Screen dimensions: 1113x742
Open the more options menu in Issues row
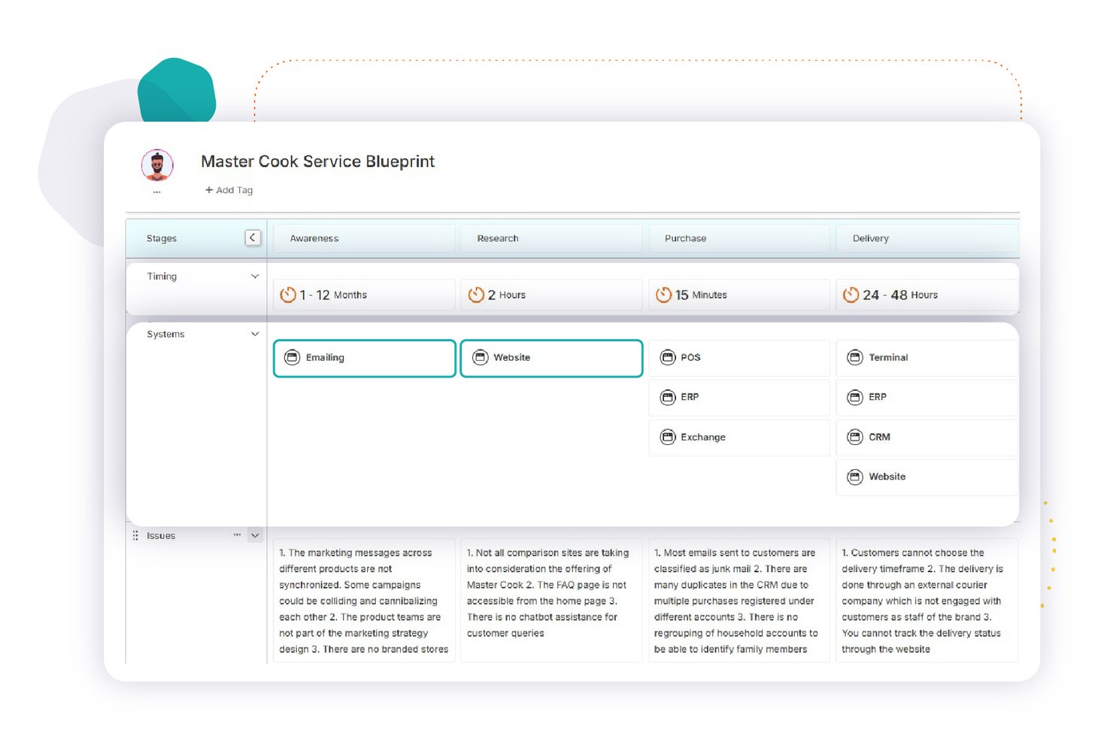click(237, 535)
